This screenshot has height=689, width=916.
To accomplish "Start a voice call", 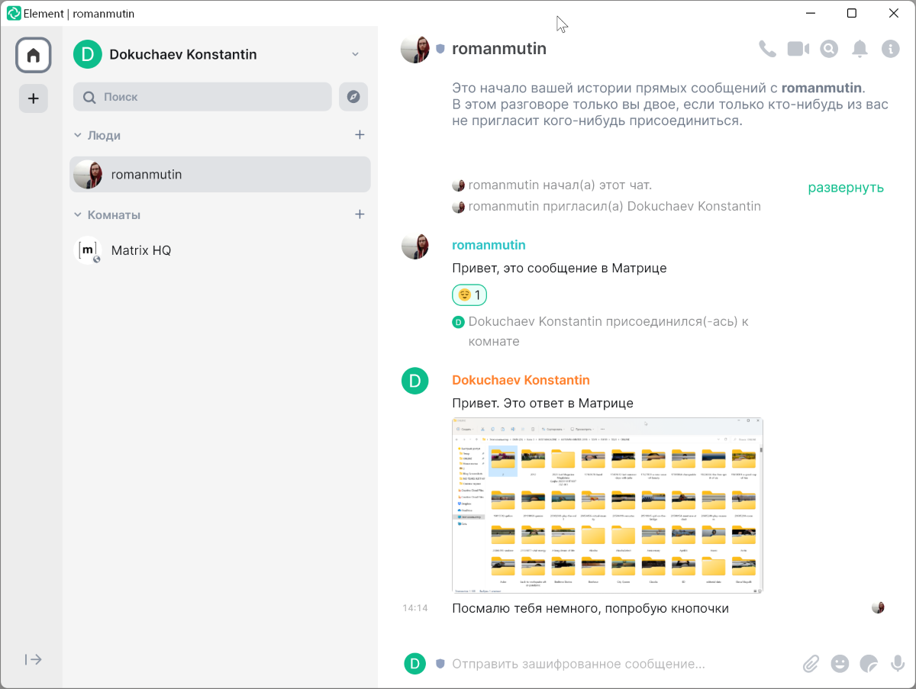I will 767,49.
